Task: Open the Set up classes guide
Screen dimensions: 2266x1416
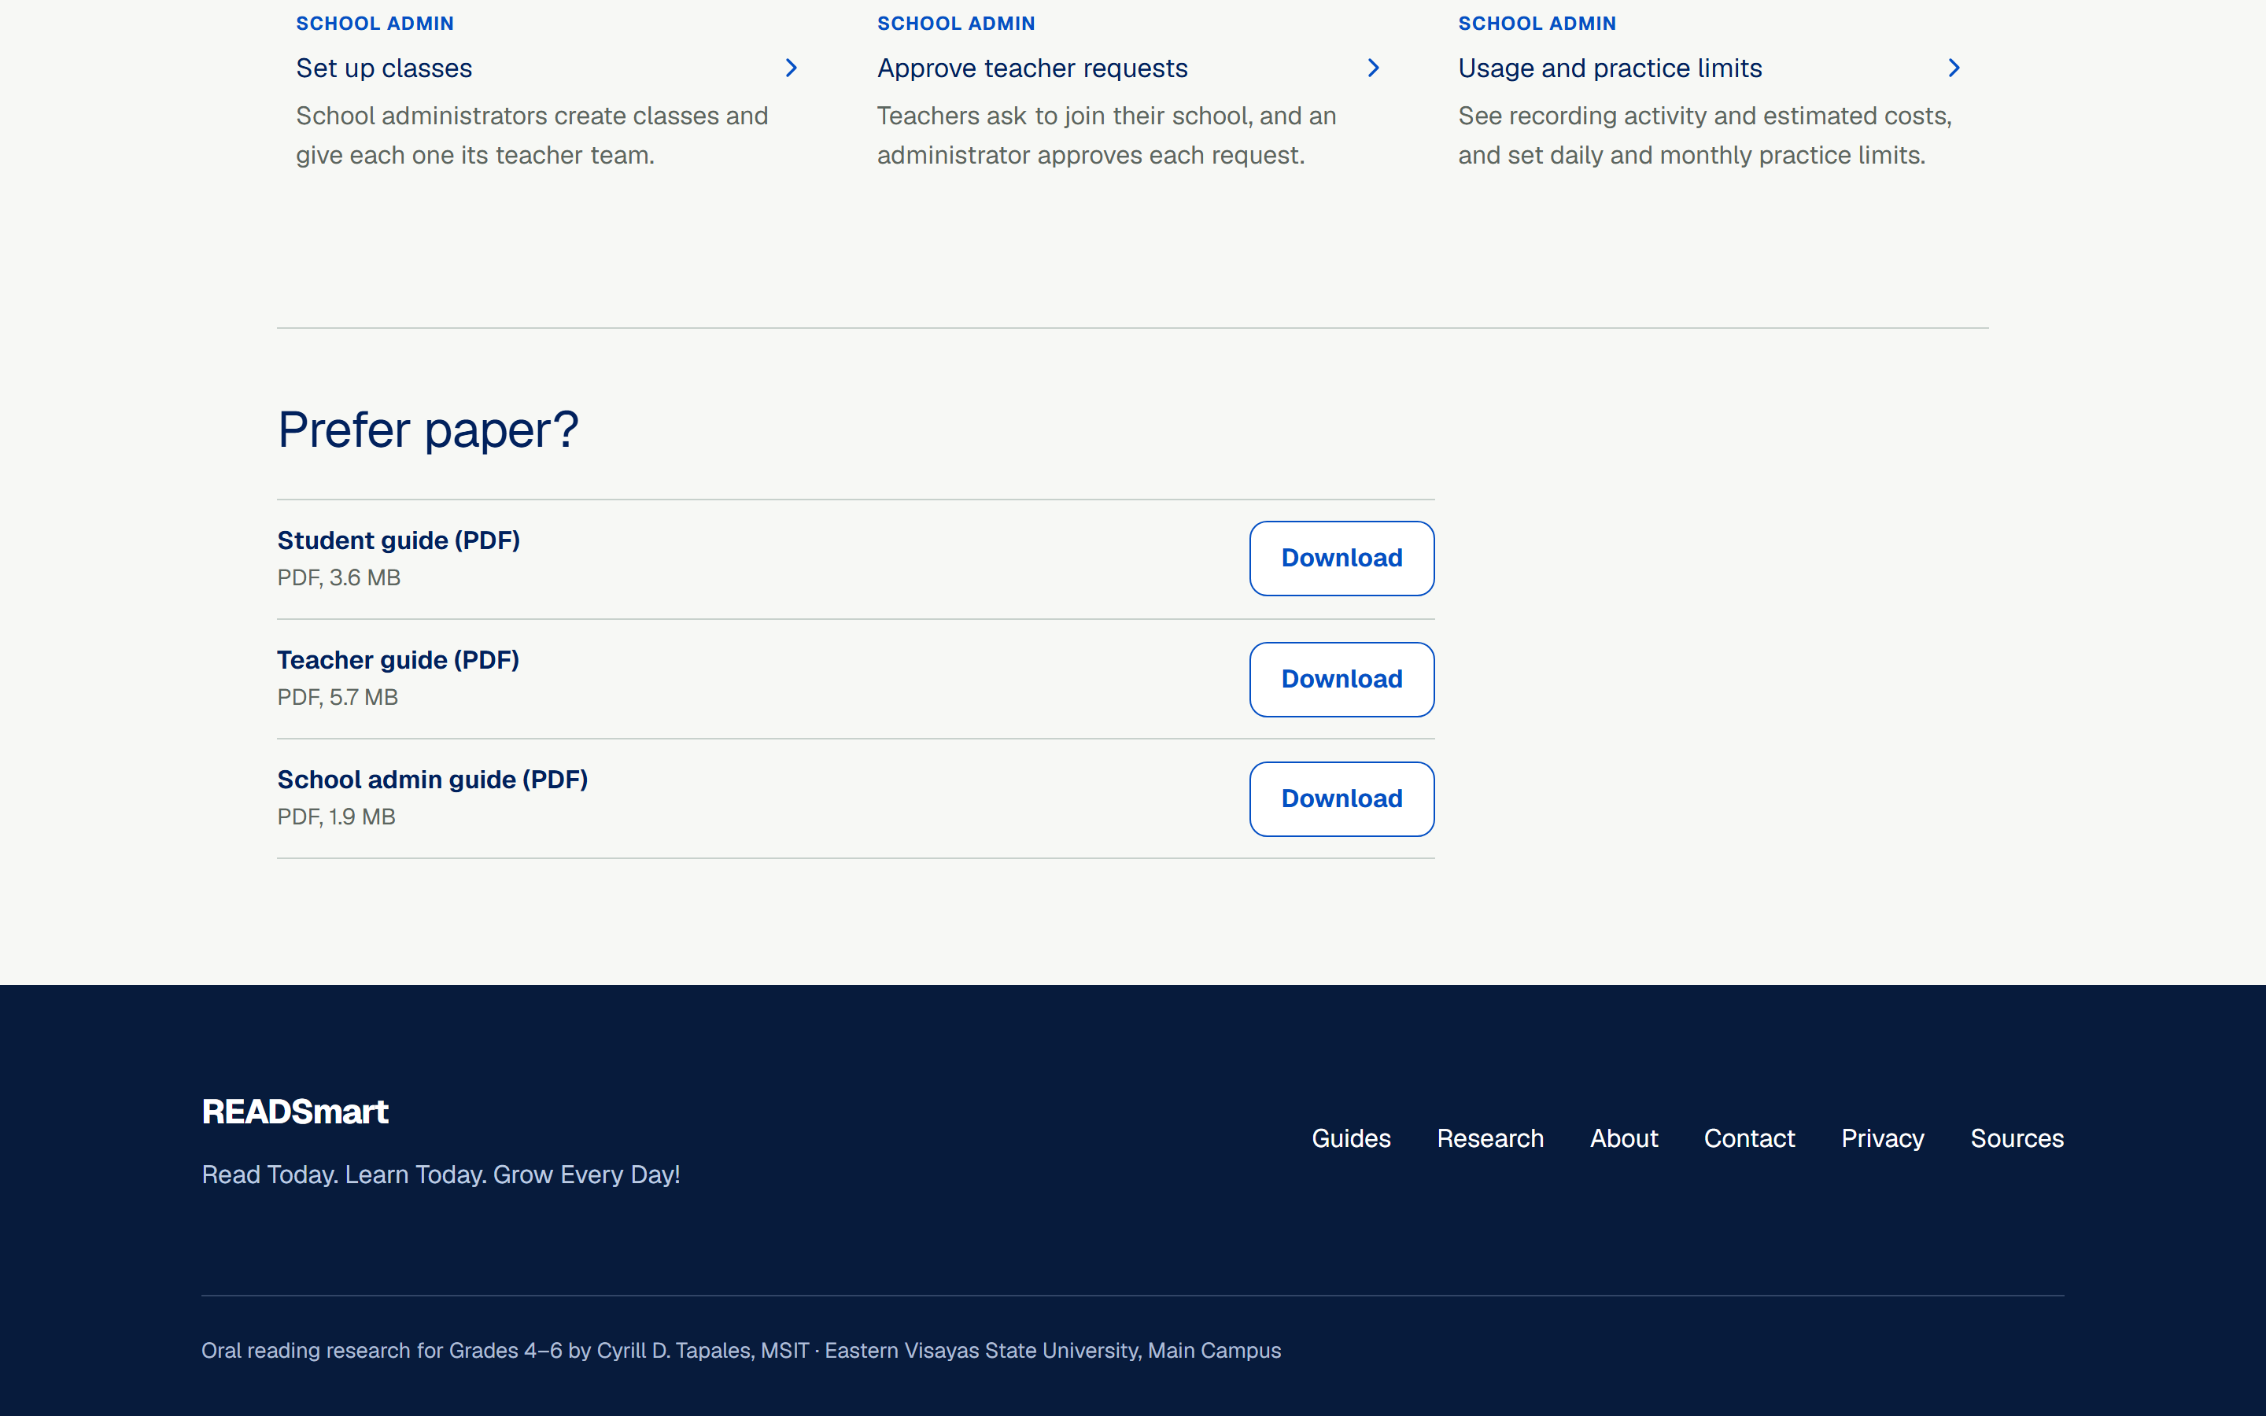Action: click(384, 68)
